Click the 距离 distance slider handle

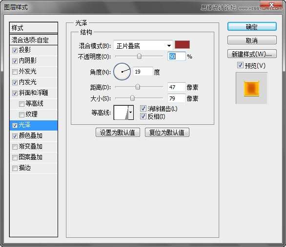[138, 87]
